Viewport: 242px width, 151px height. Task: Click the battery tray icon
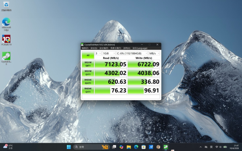pos(225,147)
